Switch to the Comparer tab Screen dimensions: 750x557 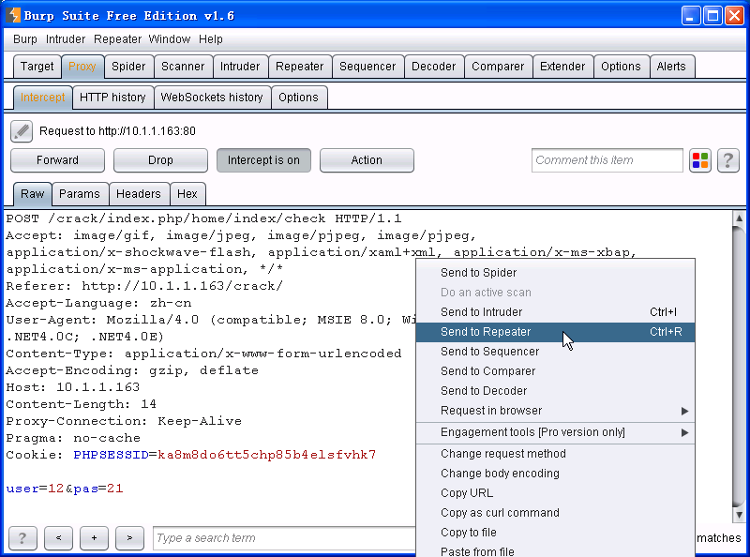coord(498,67)
